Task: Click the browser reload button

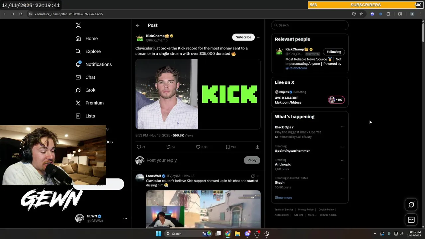Action: point(21,14)
